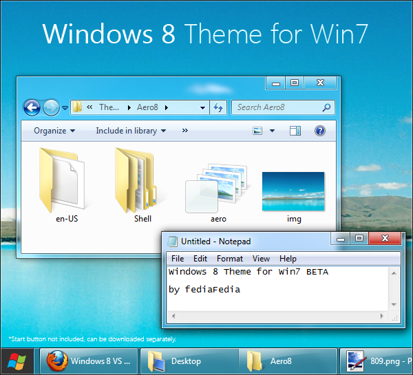This screenshot has height=375, width=413.
Task: Maximize the Explorer window
Action: pyautogui.click(x=295, y=83)
